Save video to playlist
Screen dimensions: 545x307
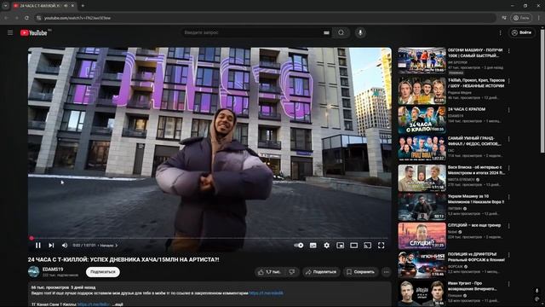pyautogui.click(x=360, y=272)
